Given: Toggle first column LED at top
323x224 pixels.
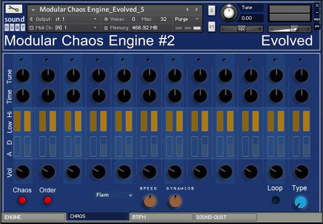Looking at the screenshot, I should click(x=21, y=60).
